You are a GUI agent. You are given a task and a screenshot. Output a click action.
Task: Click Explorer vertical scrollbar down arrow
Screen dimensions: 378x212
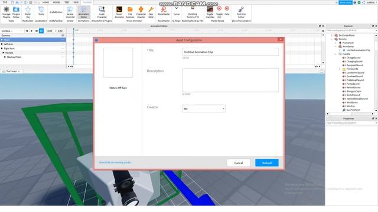tap(376, 110)
